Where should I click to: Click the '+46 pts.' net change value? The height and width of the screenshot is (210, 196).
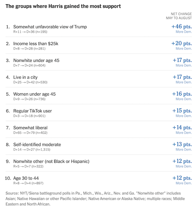coord(182,27)
